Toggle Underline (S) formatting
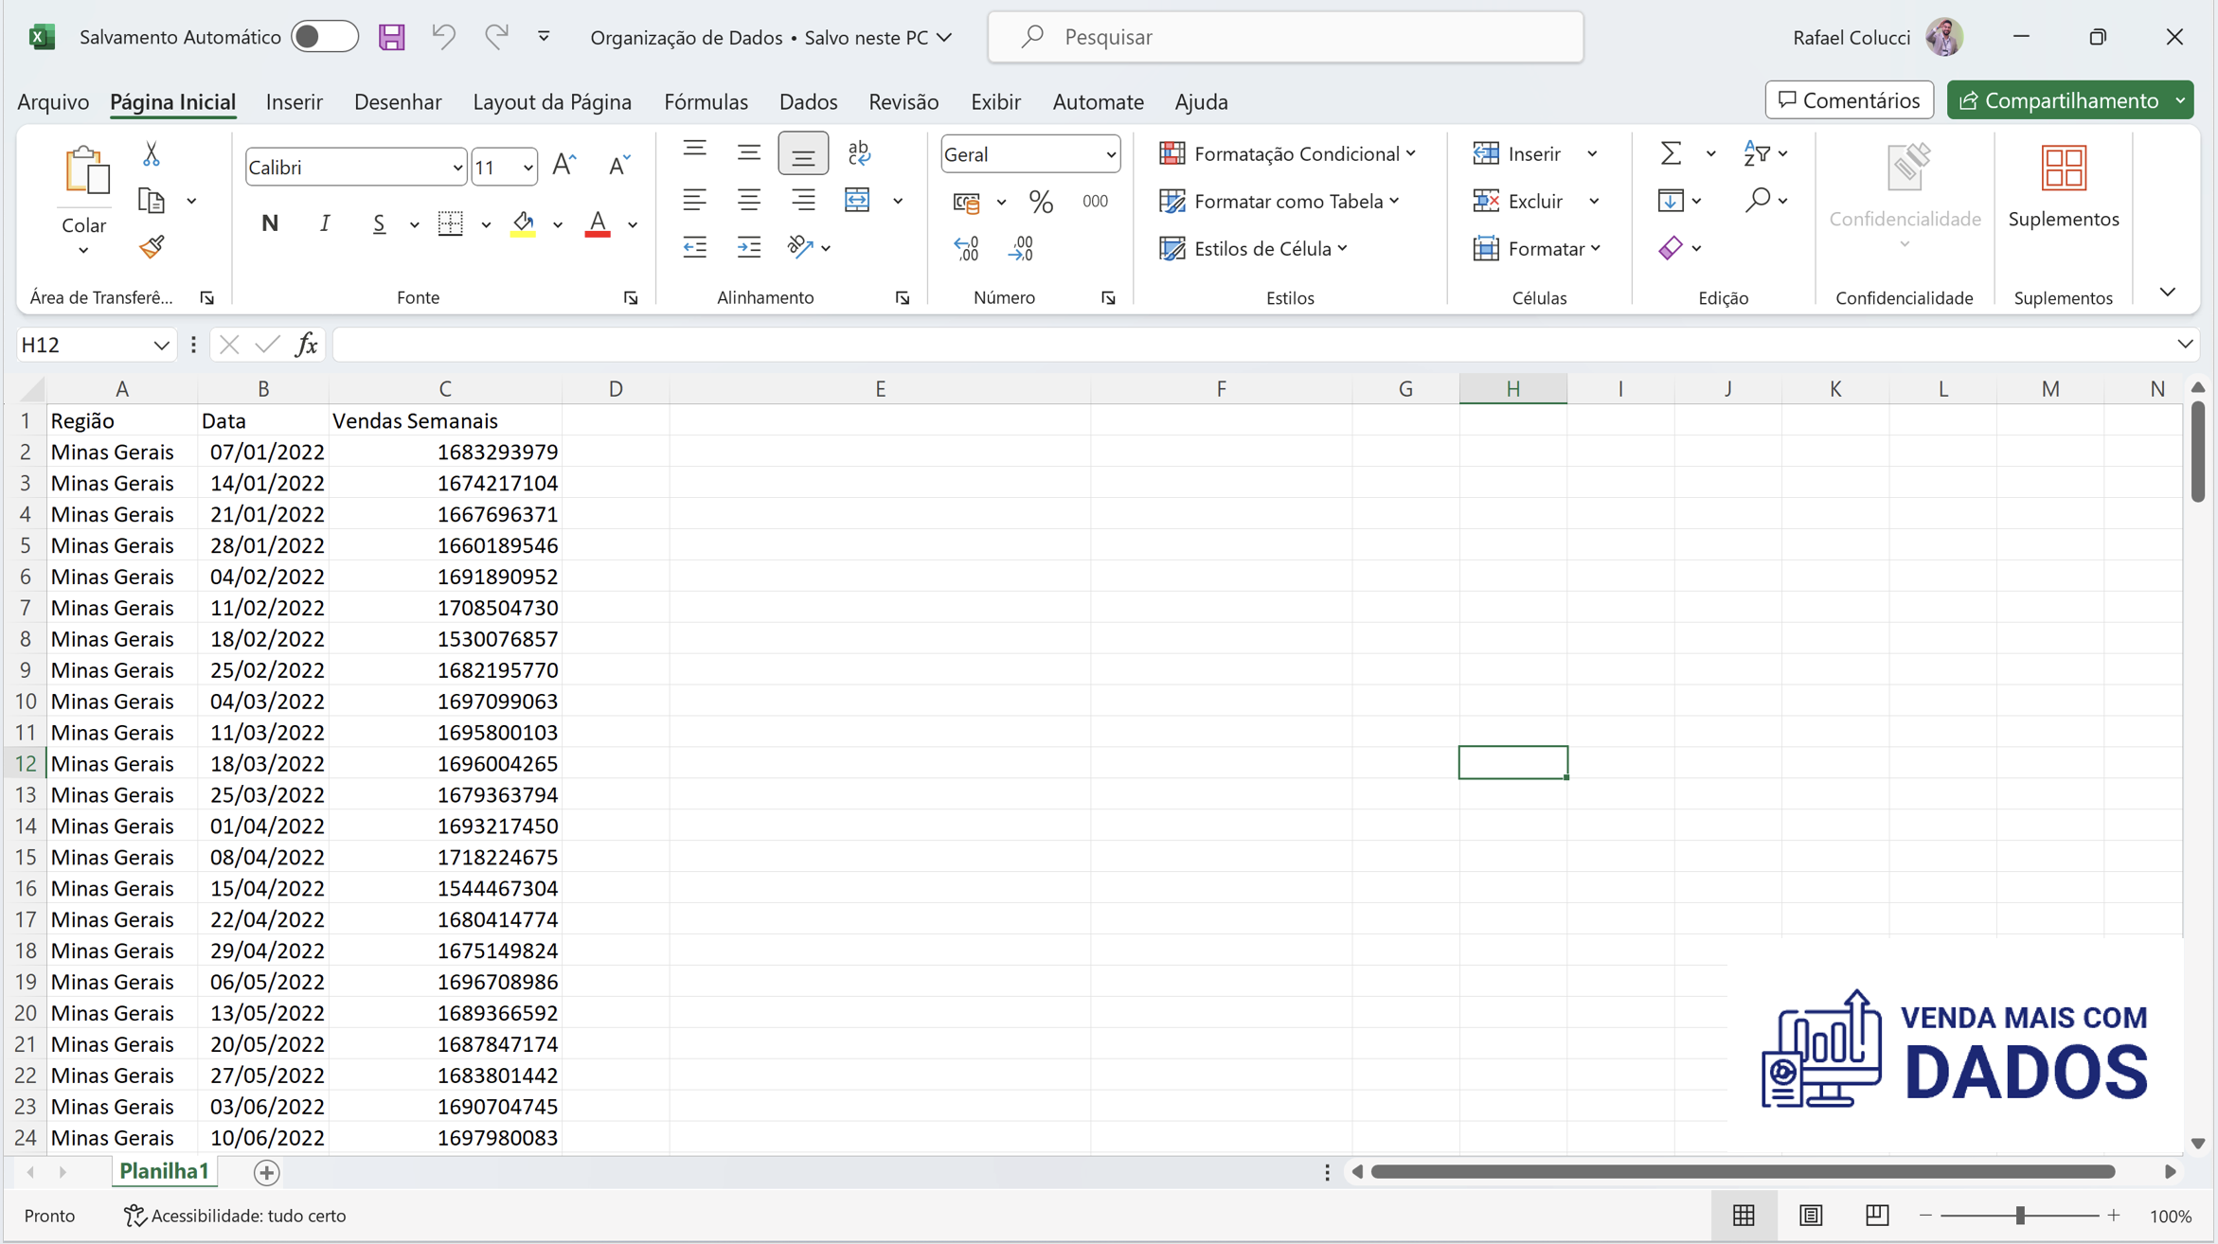2218x1244 pixels. coord(379,223)
